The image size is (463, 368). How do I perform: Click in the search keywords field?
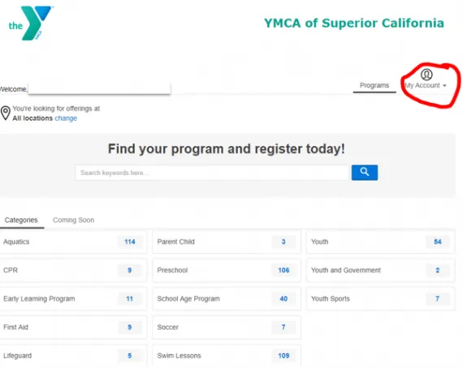pos(212,173)
